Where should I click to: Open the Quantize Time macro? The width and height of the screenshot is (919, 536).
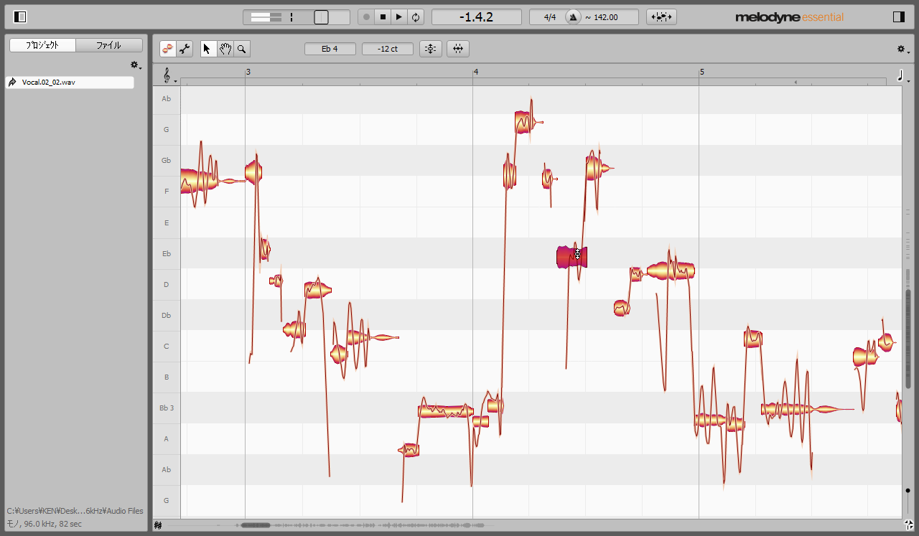click(x=458, y=49)
